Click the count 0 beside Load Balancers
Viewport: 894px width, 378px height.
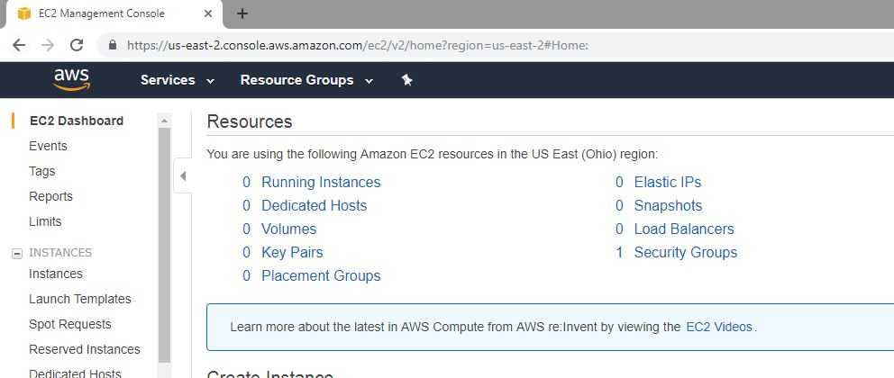click(x=619, y=229)
